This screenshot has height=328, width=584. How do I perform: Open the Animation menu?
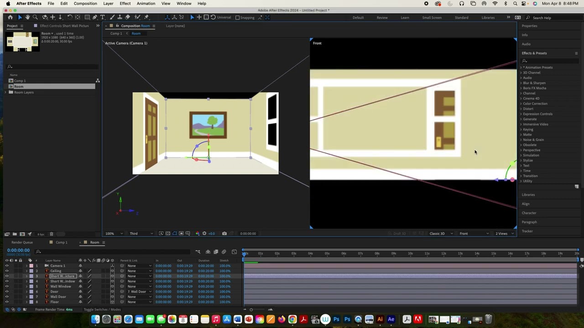[146, 4]
